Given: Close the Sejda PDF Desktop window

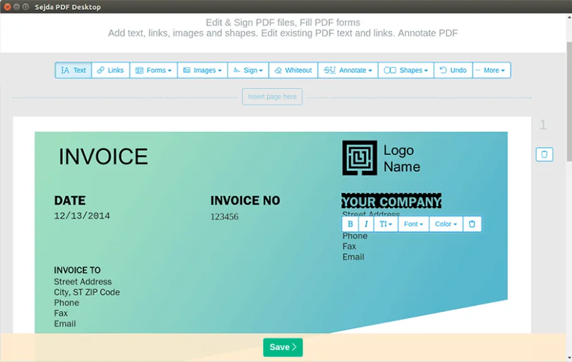Looking at the screenshot, I should tap(7, 6).
